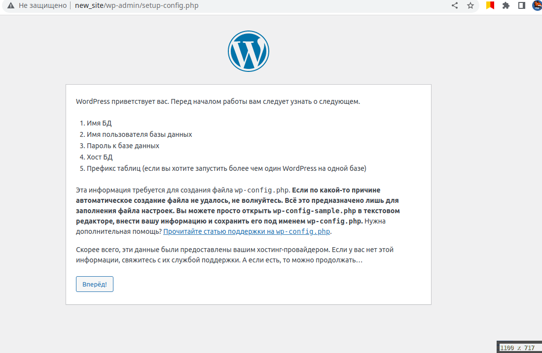Open the yellow-red bookmark extension
This screenshot has height=353, width=542.
490,6
